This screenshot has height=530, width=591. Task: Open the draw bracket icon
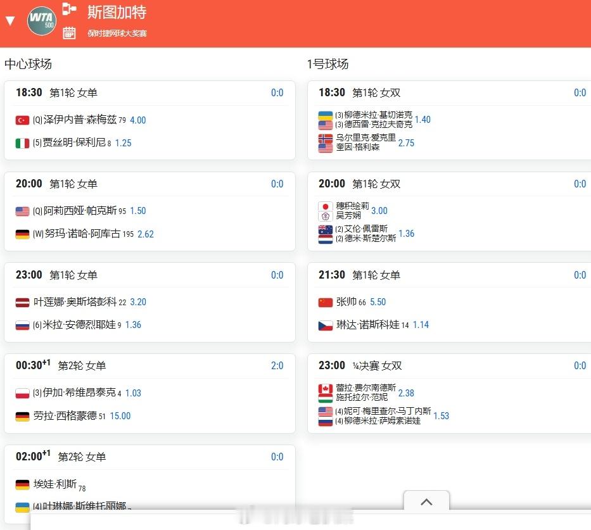69,9
